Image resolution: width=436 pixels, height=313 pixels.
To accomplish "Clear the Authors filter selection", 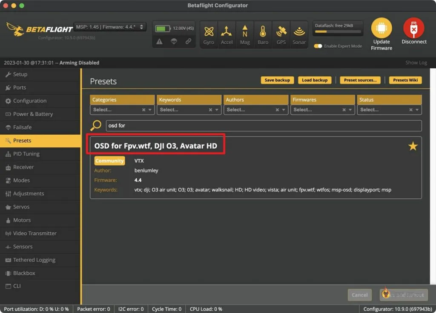I will pos(277,110).
